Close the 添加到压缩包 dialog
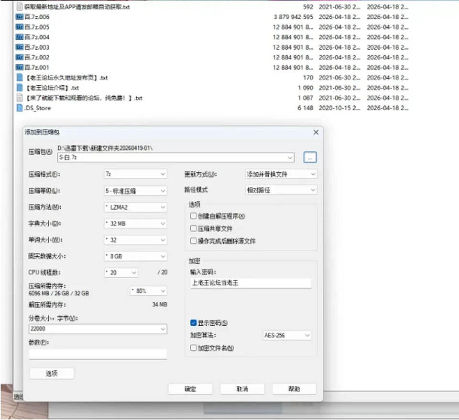 (x=316, y=132)
